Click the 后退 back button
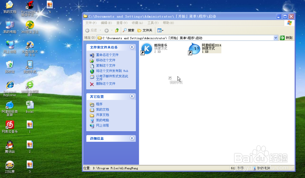305x178 pixels. tap(91, 30)
